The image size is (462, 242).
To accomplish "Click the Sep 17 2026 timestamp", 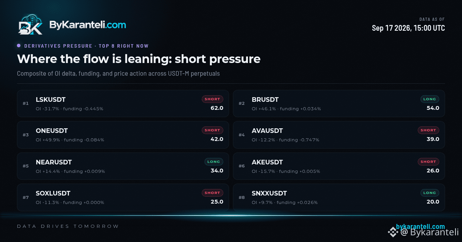I will (408, 28).
